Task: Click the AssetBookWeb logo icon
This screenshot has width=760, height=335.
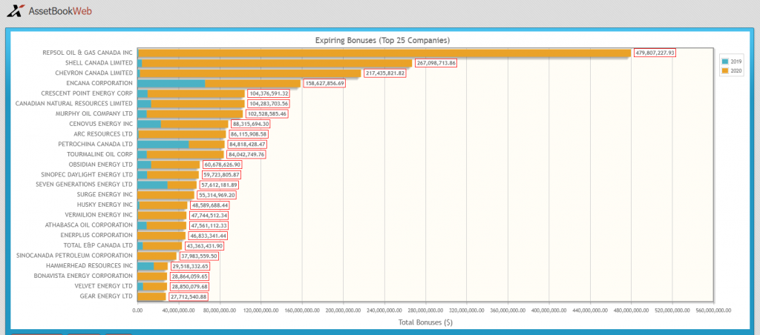Action: [16, 10]
